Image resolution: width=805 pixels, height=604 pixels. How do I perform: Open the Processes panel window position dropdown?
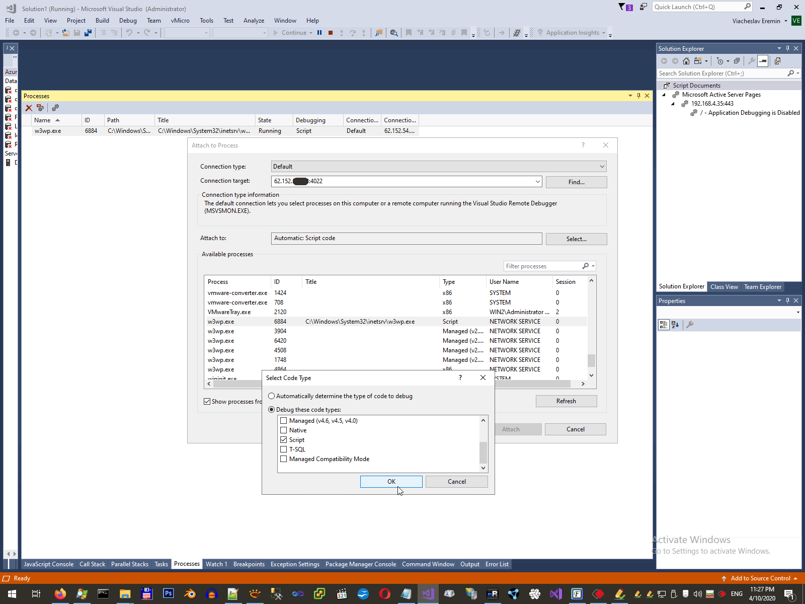click(630, 96)
